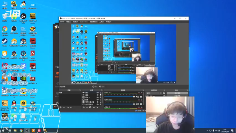Screen dimensions: 236x133
Task: Open the taskbar clock and calendar
Action: click(x=225, y=131)
